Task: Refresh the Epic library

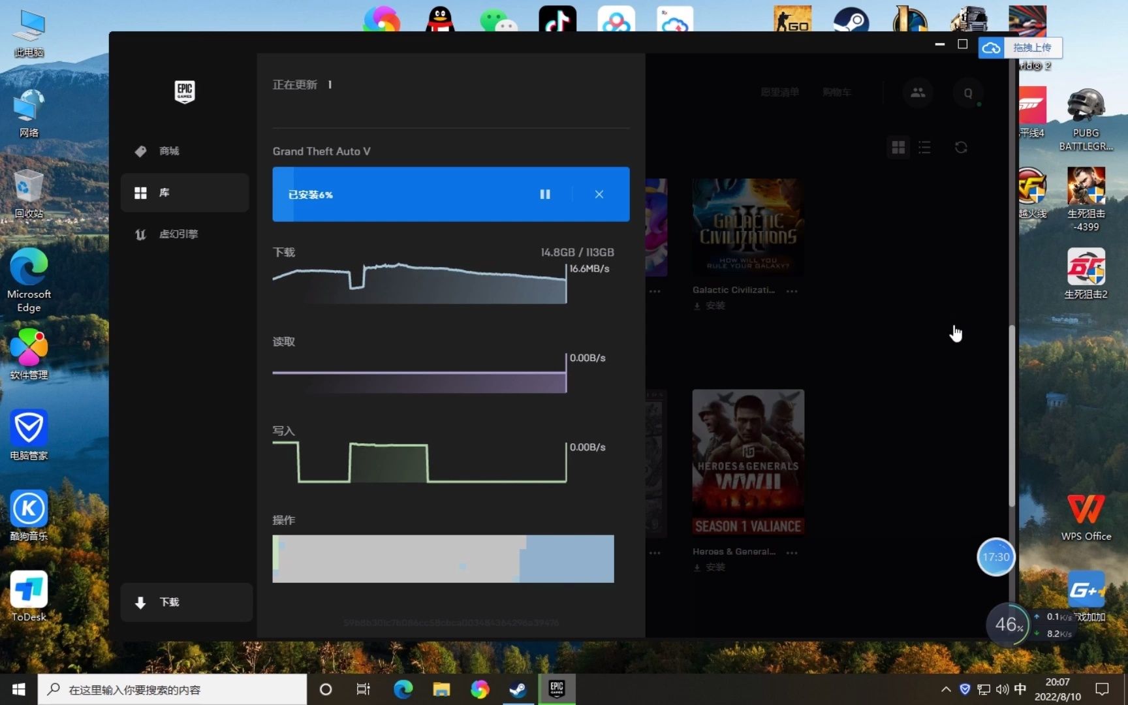Action: [x=960, y=148]
